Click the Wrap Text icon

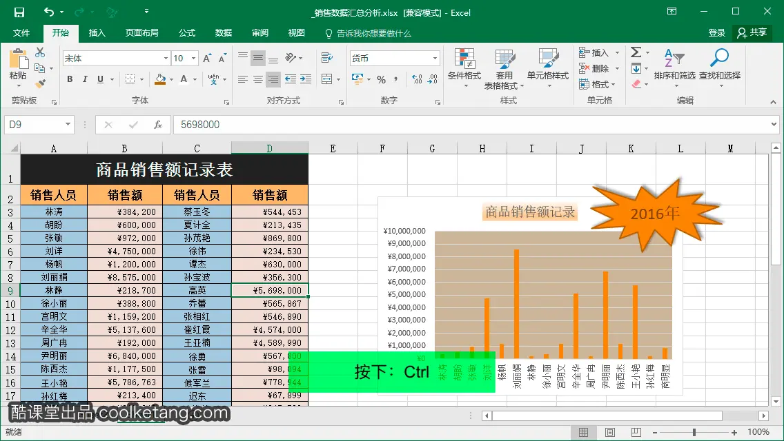327,58
